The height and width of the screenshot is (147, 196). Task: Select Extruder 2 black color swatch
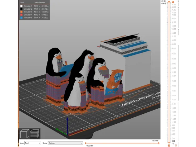21,9
